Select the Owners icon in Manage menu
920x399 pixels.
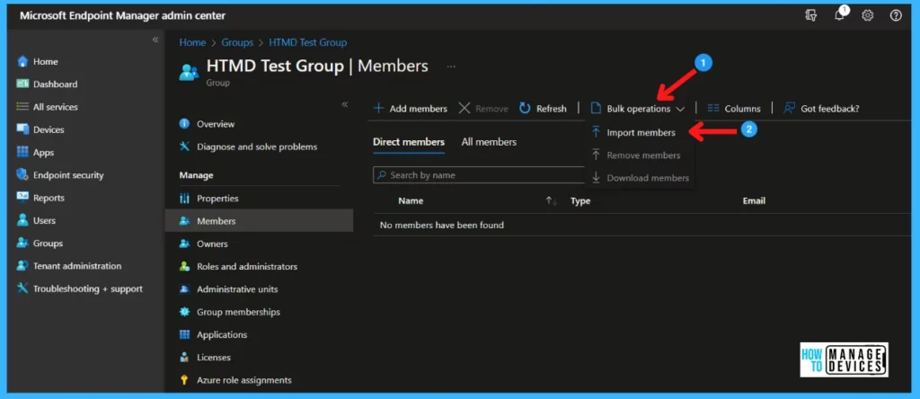coord(184,244)
